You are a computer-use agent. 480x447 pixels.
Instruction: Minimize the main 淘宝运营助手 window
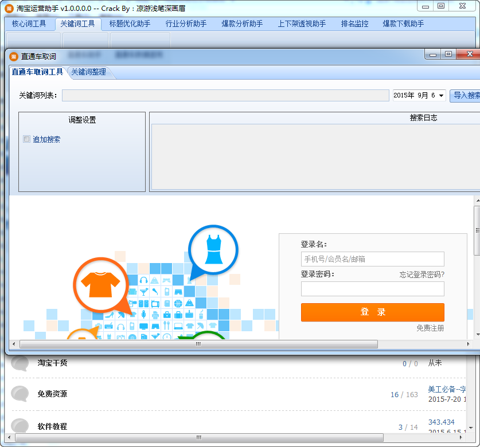426,6
